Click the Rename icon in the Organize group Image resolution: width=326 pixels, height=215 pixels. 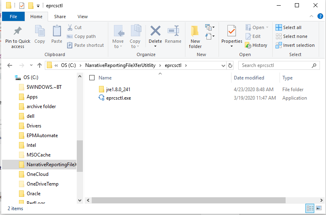point(173,31)
